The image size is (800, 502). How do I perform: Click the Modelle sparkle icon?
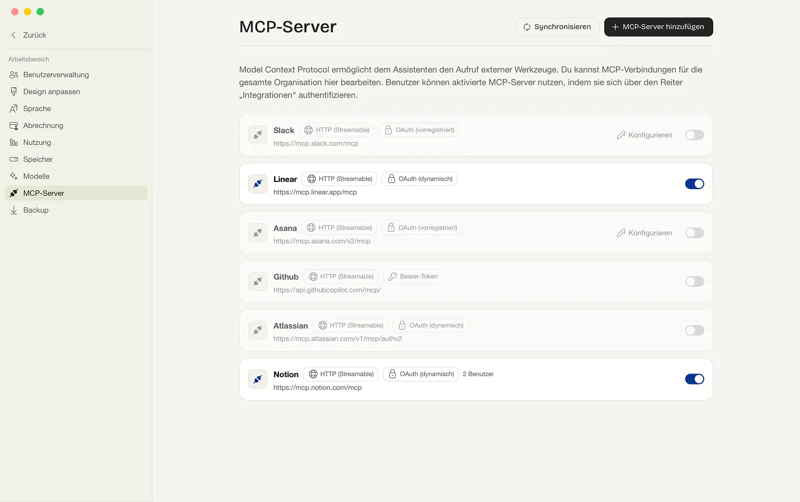(14, 176)
